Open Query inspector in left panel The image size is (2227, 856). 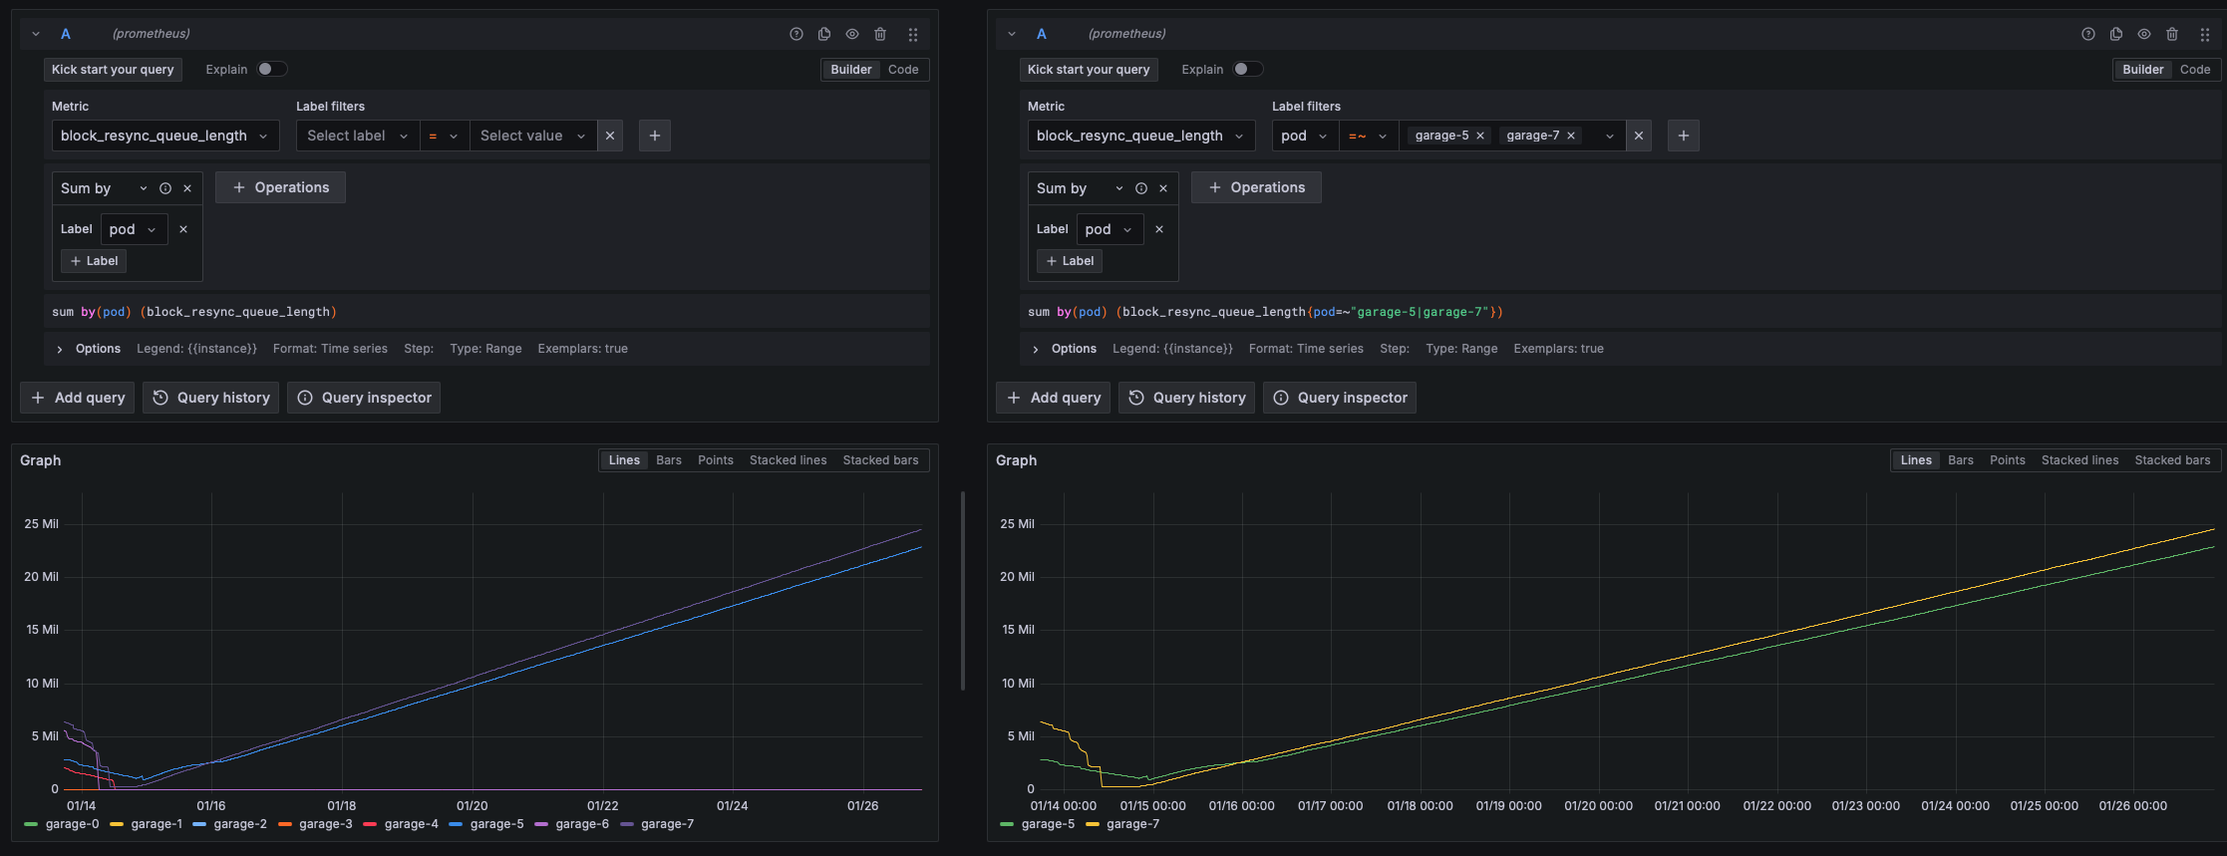[364, 398]
